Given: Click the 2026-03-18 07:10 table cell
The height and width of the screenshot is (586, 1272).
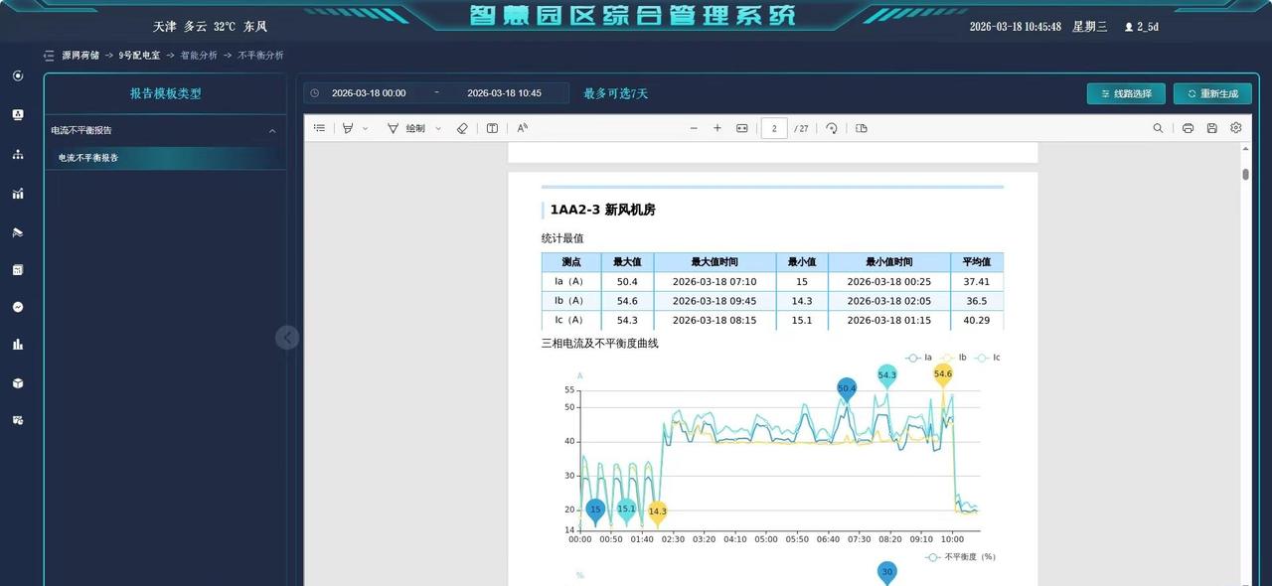Looking at the screenshot, I should coord(715,282).
